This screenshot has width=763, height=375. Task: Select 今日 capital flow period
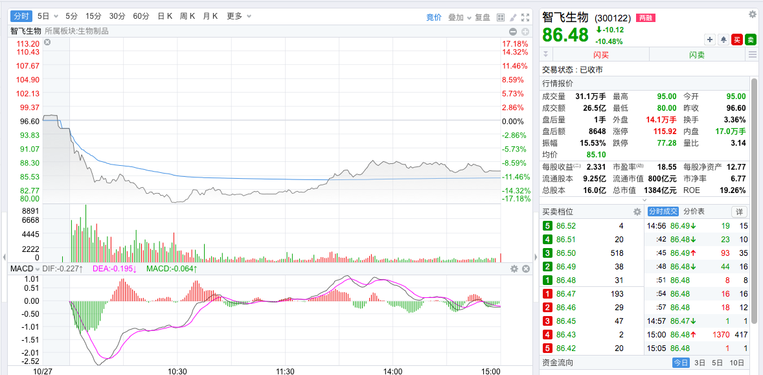click(681, 362)
